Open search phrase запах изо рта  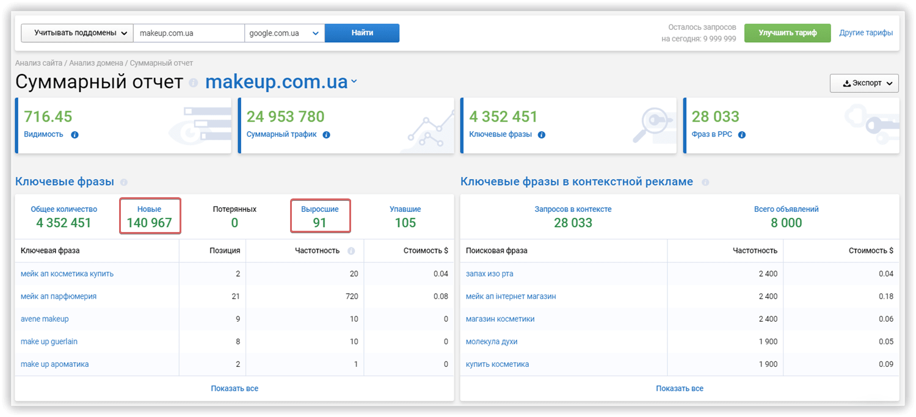[x=490, y=274]
